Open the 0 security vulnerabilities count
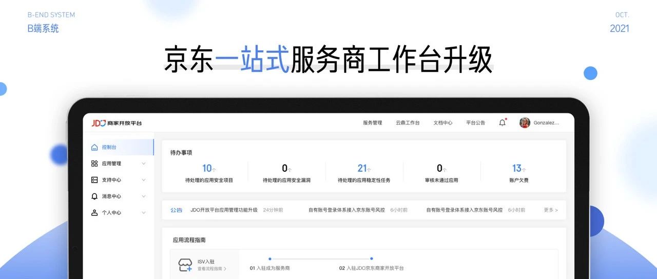Viewport: 657px width, 279px height. pyautogui.click(x=285, y=168)
